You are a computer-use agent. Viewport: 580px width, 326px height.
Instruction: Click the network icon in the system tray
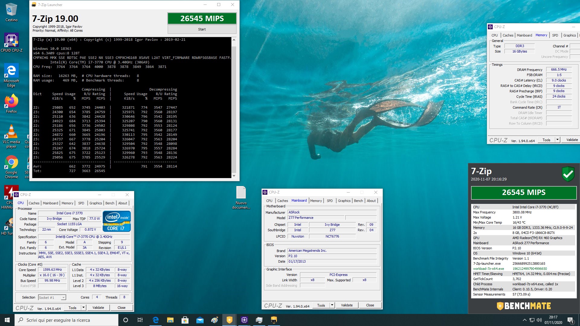pyautogui.click(x=532, y=320)
